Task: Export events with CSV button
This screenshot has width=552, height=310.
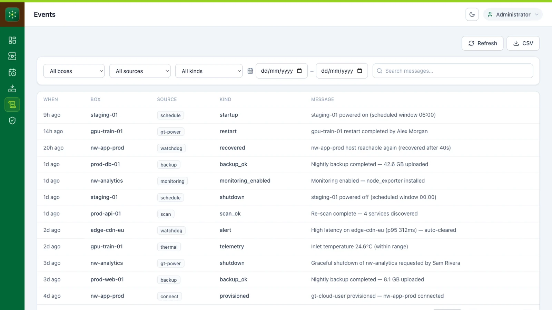Action: [523, 43]
